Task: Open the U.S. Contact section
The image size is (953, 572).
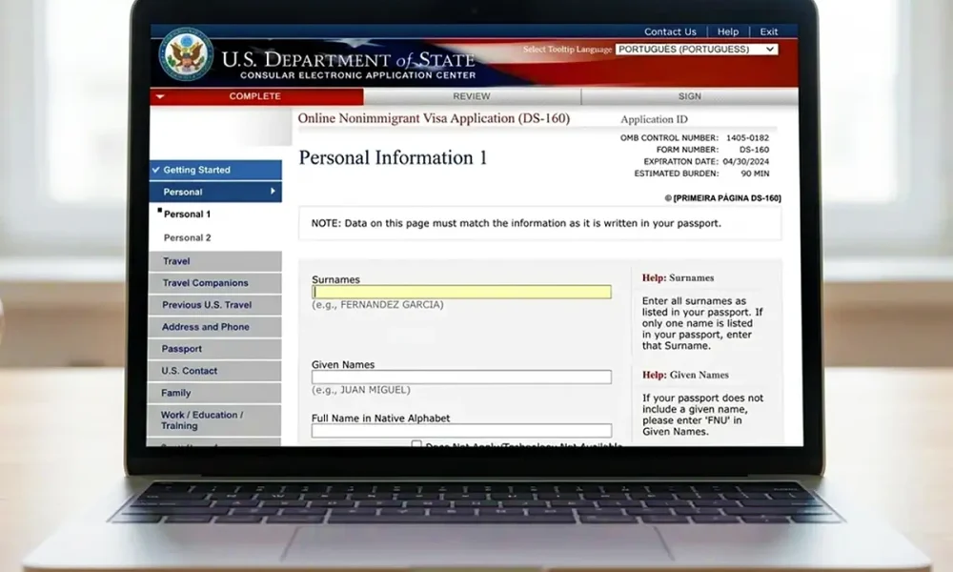Action: point(214,371)
